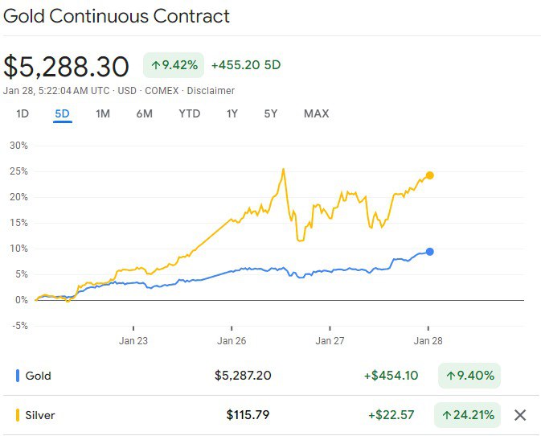This screenshot has width=541, height=436.
Task: Click the yellow Silver endpoint dot on chart
Action: point(430,175)
